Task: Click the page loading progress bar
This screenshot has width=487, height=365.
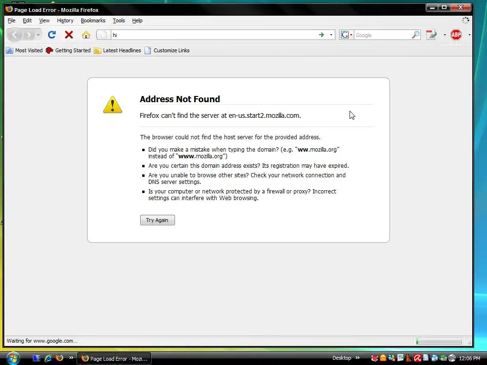Action: tap(438, 341)
